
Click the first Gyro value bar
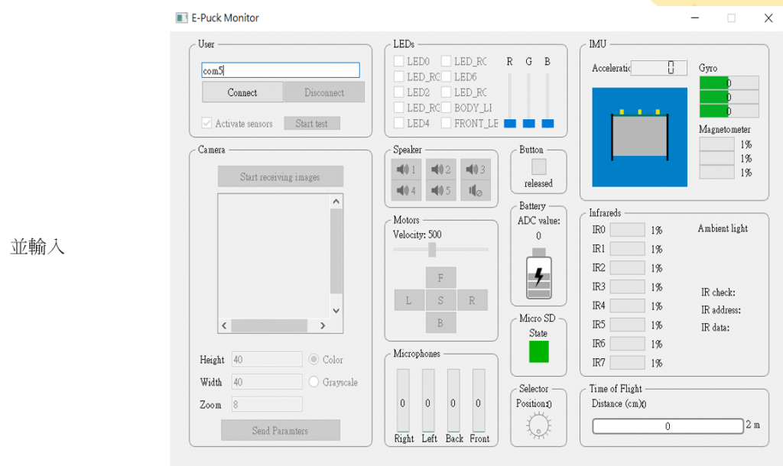click(729, 83)
